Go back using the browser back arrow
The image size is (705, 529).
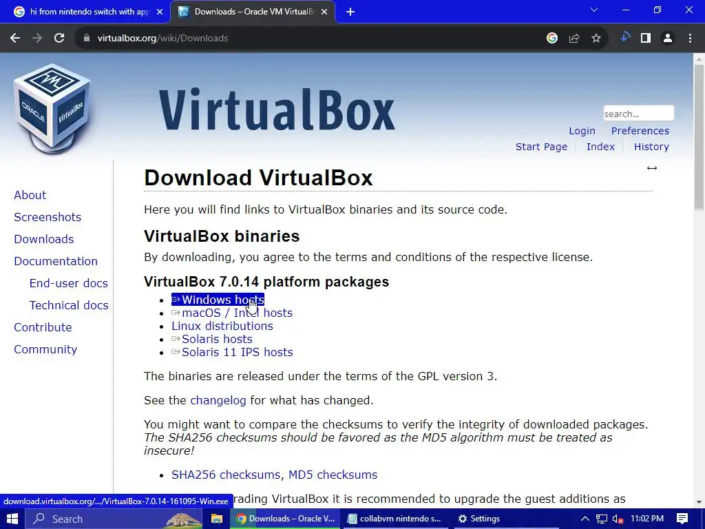[15, 39]
